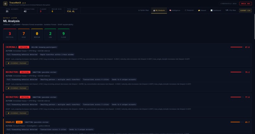
Task: Click RECRUITER1's 'UNWITTING (possible victim)' tag
Action: (x=44, y=72)
